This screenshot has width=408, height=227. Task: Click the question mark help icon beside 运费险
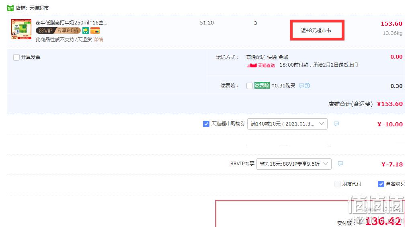pyautogui.click(x=307, y=85)
